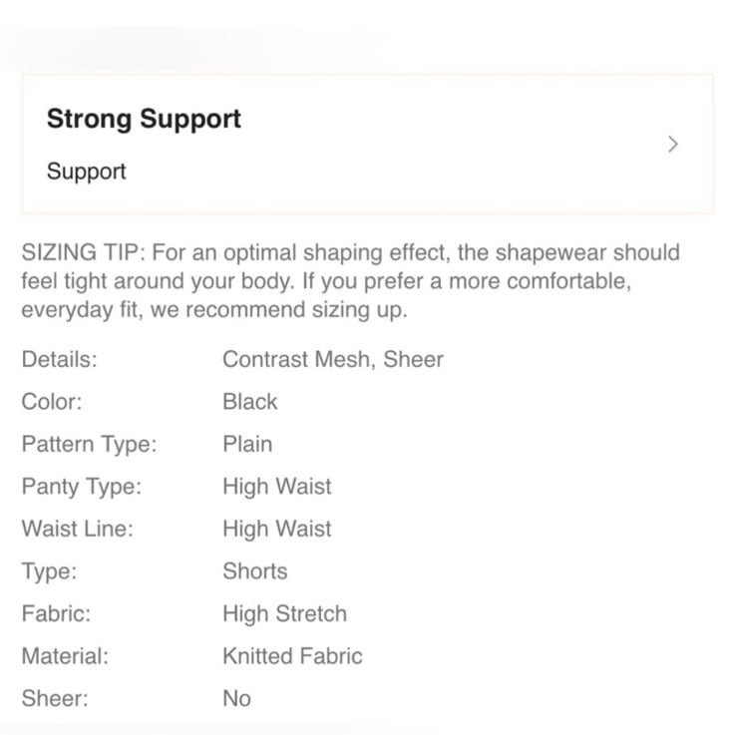Image resolution: width=735 pixels, height=735 pixels.
Task: Select the Color label
Action: pos(52,402)
